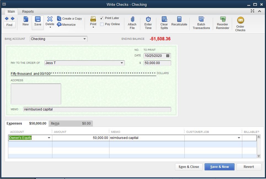This screenshot has height=179, width=266.
Task: Open the Customer:Job dropdown arrow
Action: (x=239, y=138)
